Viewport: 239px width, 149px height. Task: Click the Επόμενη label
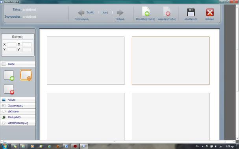120,19
